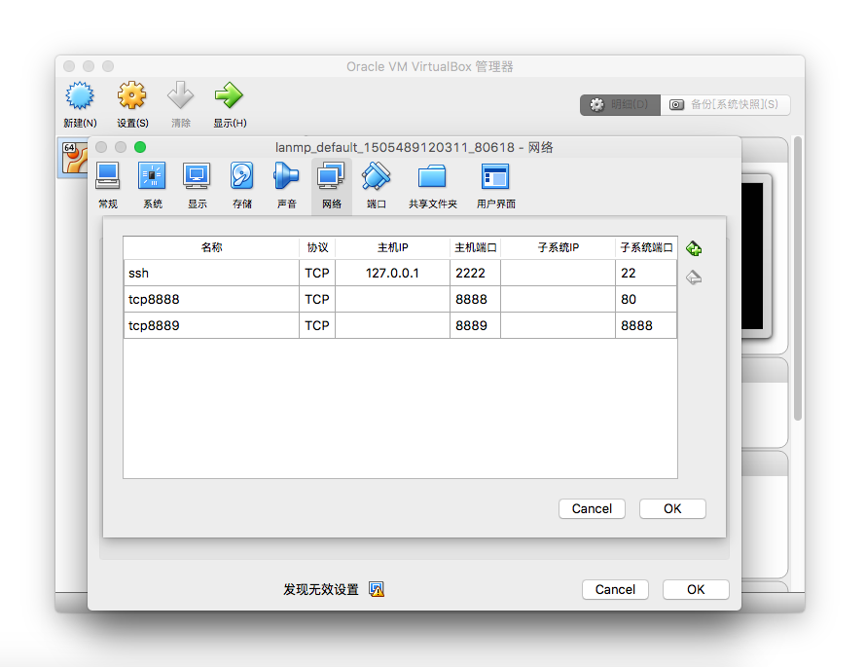This screenshot has width=866, height=667.
Task: Select the ssh rule name cell
Action: coord(211,274)
